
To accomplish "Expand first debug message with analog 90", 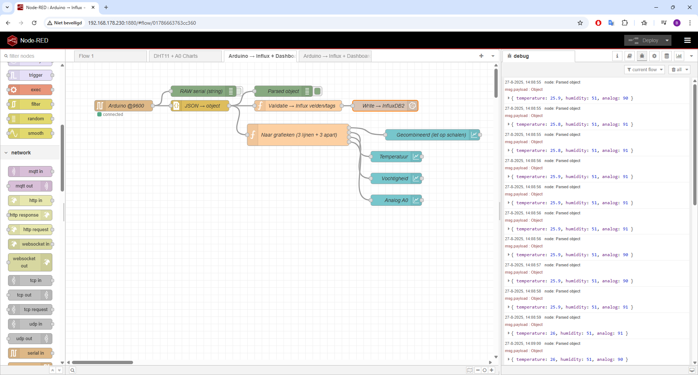I will (x=508, y=98).
